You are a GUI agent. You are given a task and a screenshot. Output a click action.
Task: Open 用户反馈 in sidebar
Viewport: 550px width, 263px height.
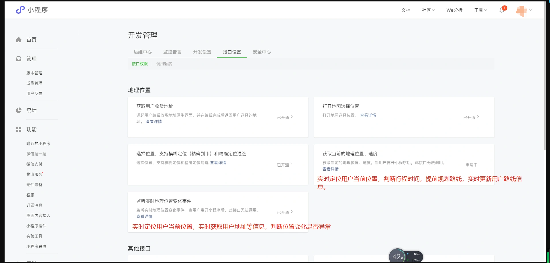[34, 93]
